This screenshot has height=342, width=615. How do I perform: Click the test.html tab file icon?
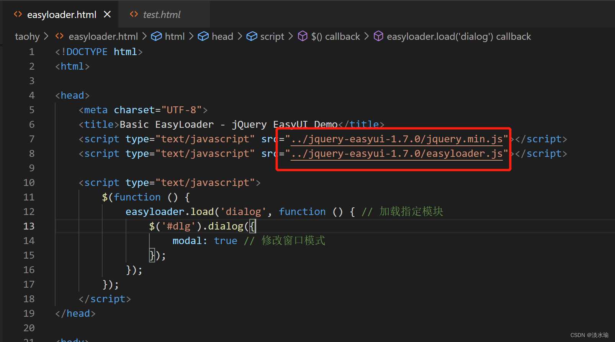[134, 14]
